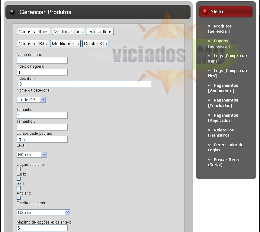Open Modificar Kits section
The height and width of the screenshot is (232, 260).
[x=65, y=43]
